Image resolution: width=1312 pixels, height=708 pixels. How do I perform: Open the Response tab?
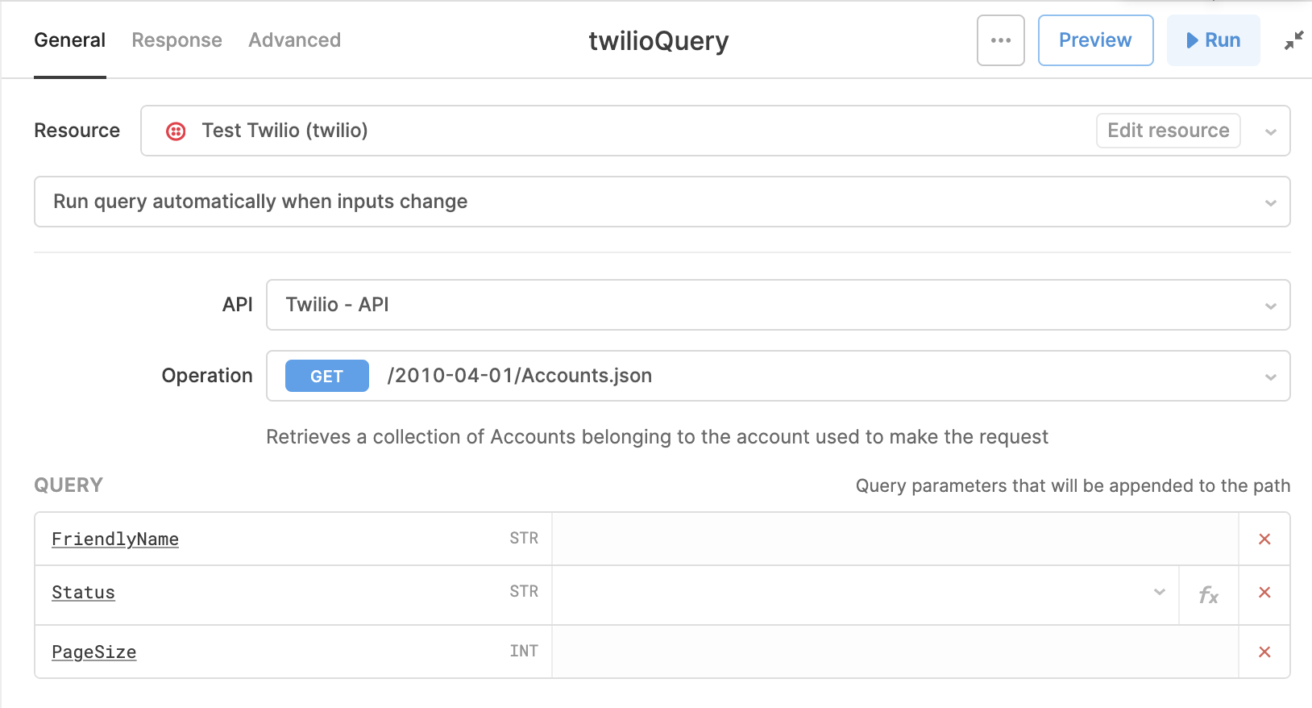pos(176,40)
